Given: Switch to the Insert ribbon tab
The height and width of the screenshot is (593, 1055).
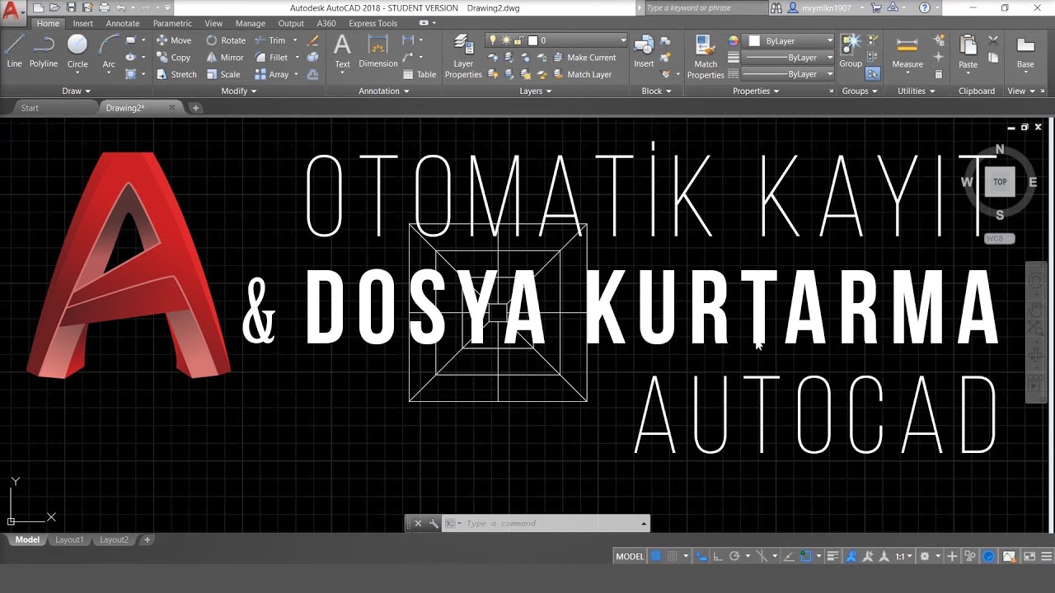Looking at the screenshot, I should (x=83, y=24).
